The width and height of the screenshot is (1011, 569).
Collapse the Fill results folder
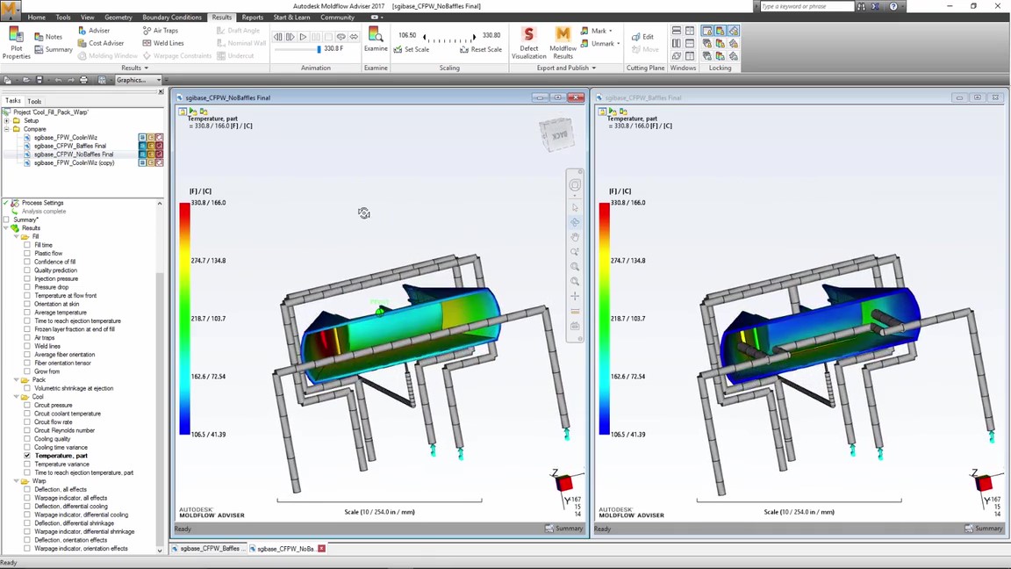click(x=17, y=237)
